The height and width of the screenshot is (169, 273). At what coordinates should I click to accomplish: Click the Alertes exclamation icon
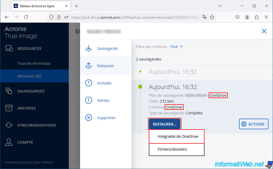click(x=88, y=100)
